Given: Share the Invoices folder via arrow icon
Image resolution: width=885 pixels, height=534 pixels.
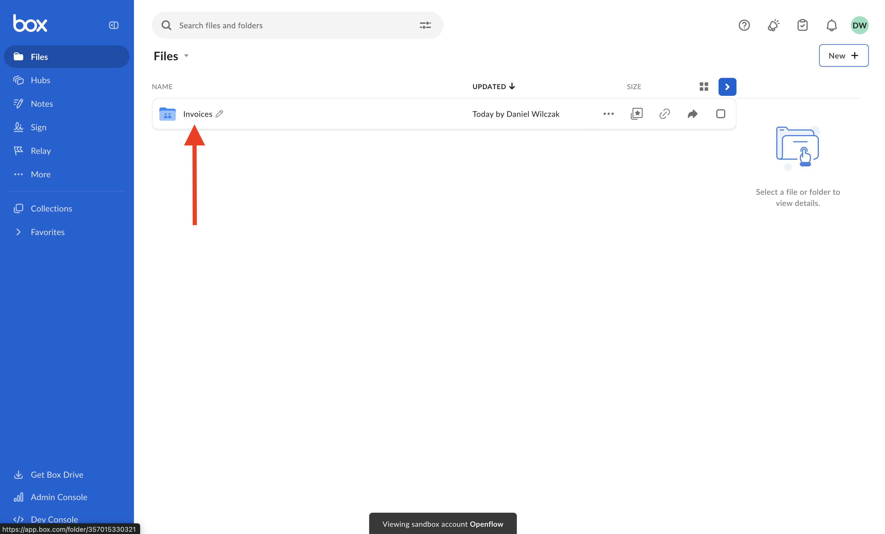Looking at the screenshot, I should tap(692, 114).
